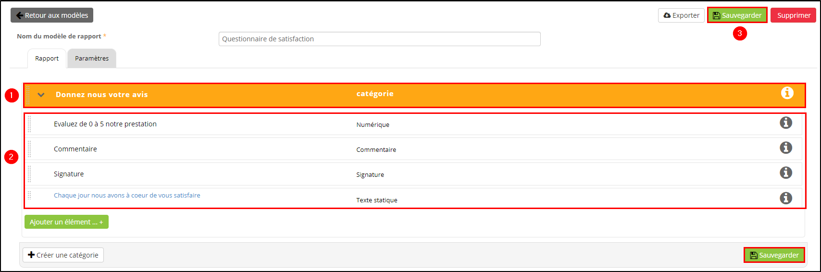Viewport: 821px width, 272px height.
Task: Open Ajouter un élément dropdown
Action: coord(66,222)
